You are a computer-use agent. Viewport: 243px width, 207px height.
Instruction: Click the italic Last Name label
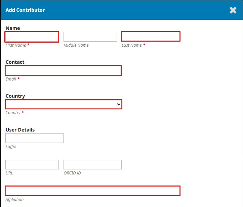tap(131, 45)
